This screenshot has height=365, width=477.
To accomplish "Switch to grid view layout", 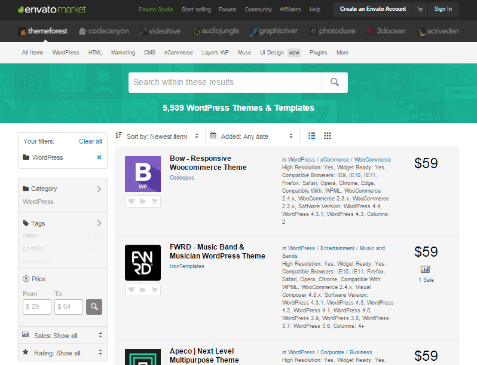I will (328, 136).
